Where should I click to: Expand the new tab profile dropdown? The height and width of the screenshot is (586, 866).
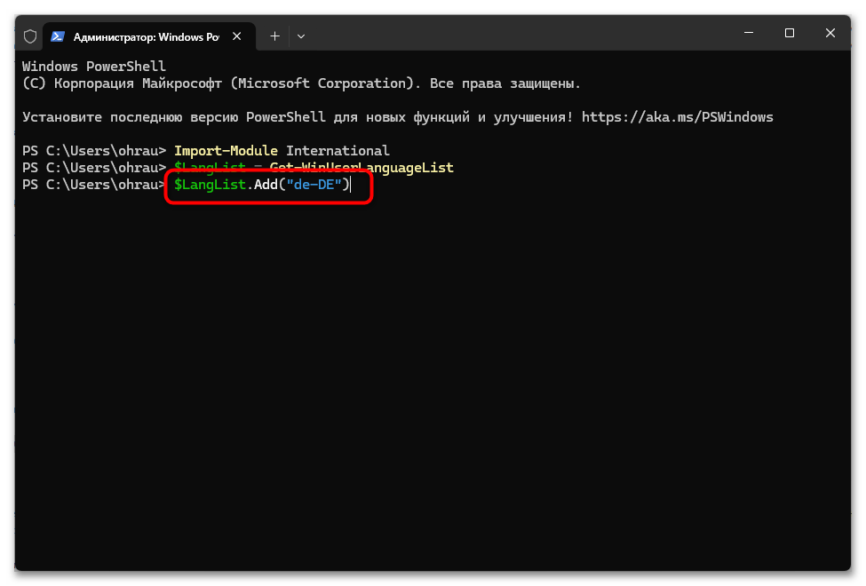click(x=301, y=36)
